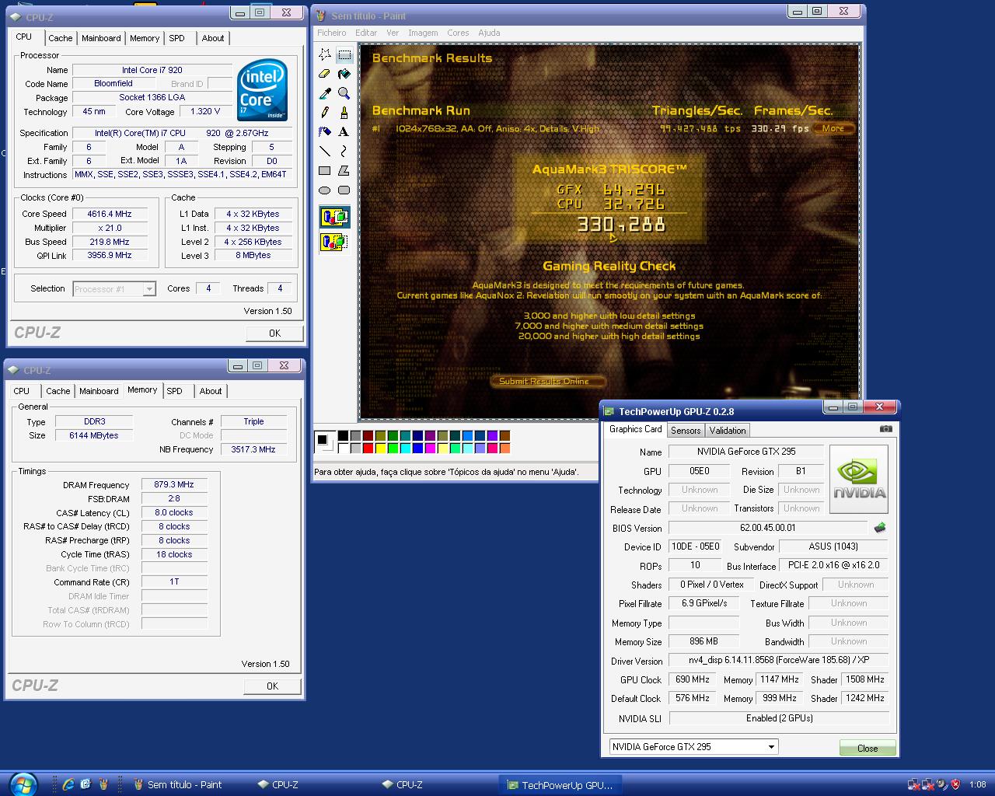Screen dimensions: 995x796
Task: Switch to the Sensors tab in GPU-Z
Action: [686, 431]
